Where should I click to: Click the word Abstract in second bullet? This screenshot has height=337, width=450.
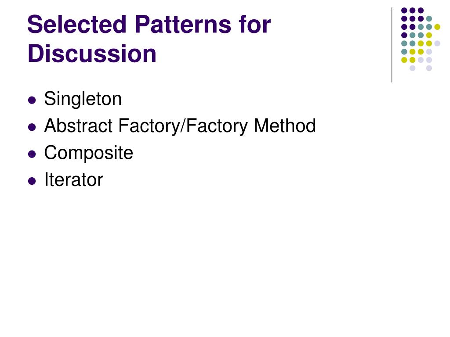pyautogui.click(x=78, y=125)
